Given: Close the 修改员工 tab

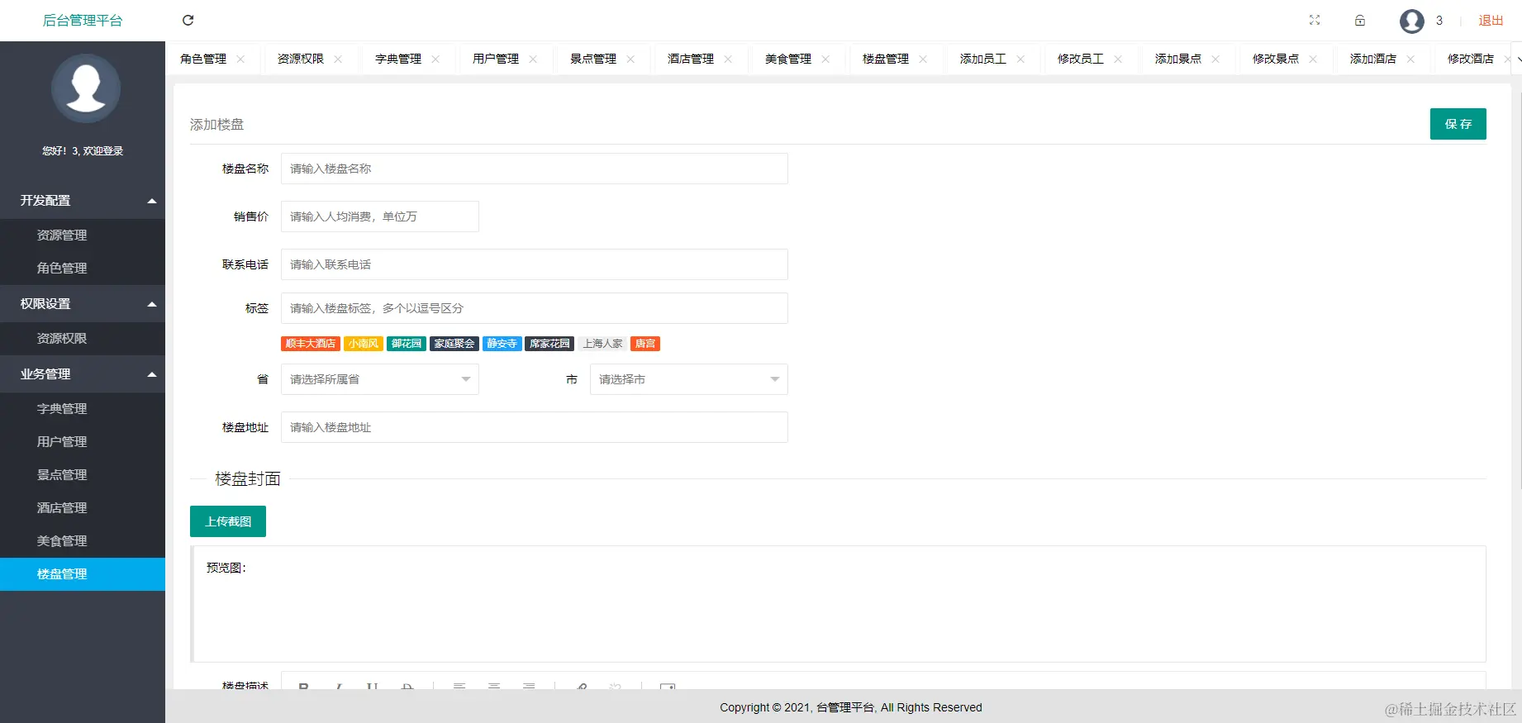Looking at the screenshot, I should point(1118,59).
